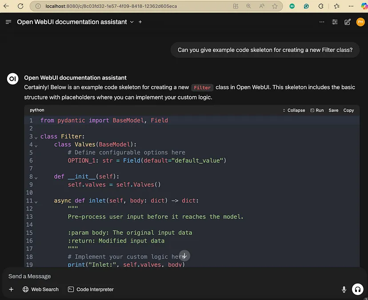Start a new chat with pencil icon

[x=348, y=22]
